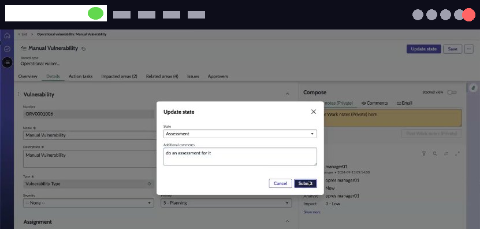480x229 pixels.
Task: Click the Additional comments text area
Action: pyautogui.click(x=240, y=157)
